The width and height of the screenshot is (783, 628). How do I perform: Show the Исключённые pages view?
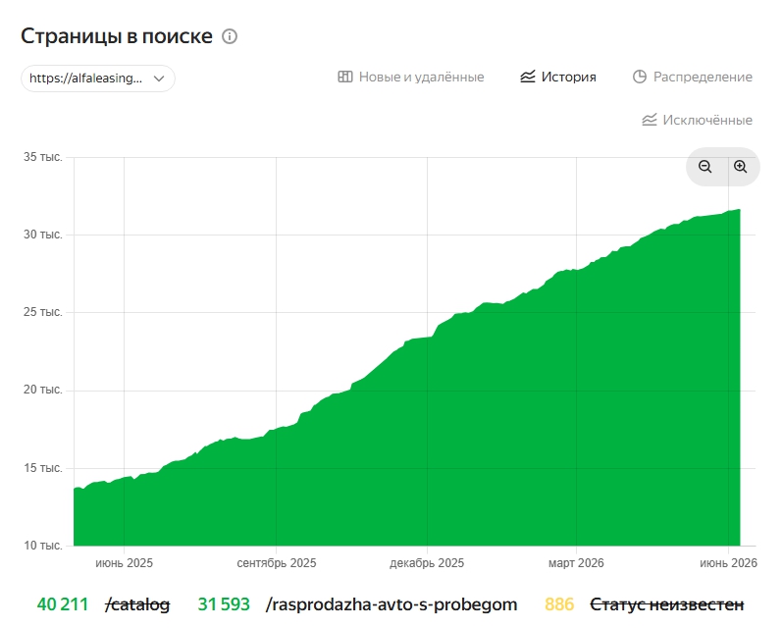[x=697, y=120]
